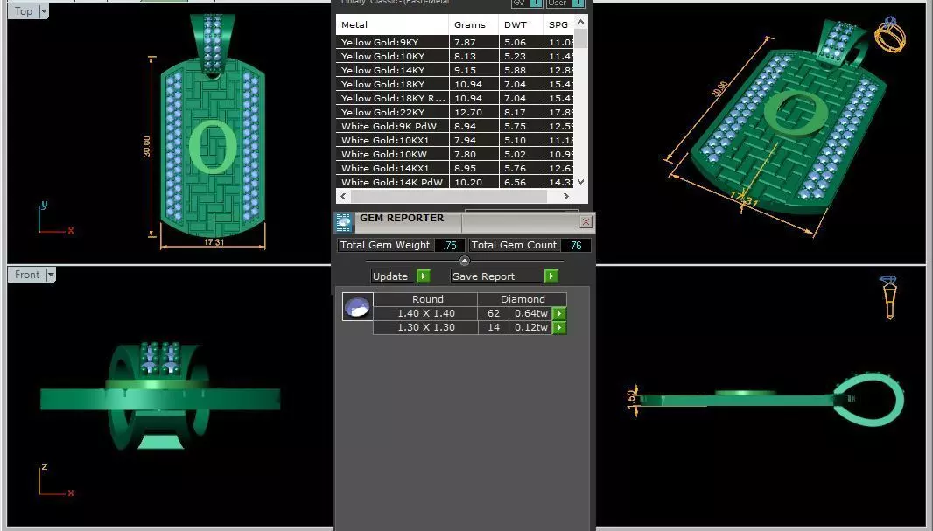
Task: Click the Top viewport label
Action: [24, 11]
